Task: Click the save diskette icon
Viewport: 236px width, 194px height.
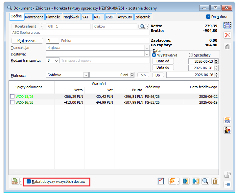Action: (x=227, y=25)
